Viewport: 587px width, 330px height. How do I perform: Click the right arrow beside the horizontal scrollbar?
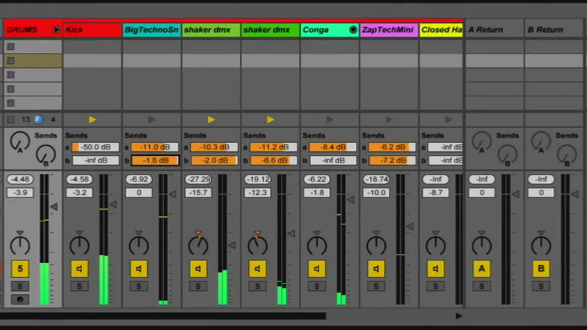[x=459, y=316]
